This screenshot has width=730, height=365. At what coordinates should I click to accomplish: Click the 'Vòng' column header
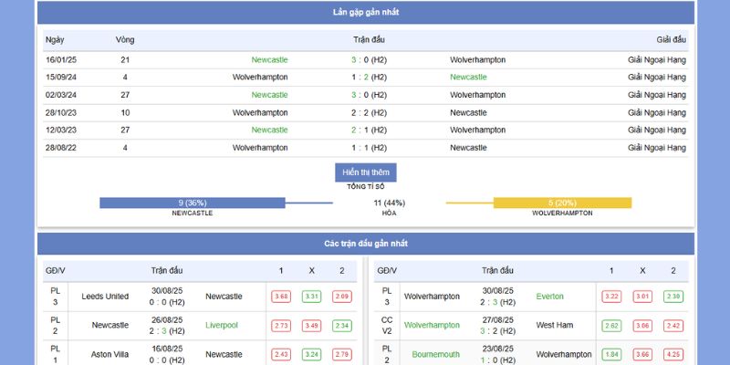[x=125, y=40]
